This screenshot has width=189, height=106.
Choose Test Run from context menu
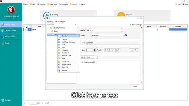tap(69, 36)
